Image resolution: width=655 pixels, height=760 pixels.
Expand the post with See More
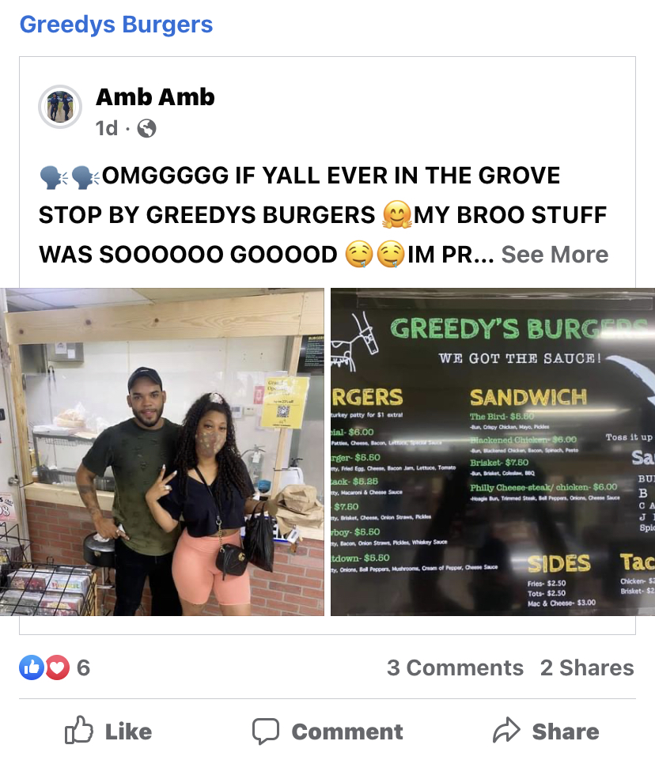555,255
